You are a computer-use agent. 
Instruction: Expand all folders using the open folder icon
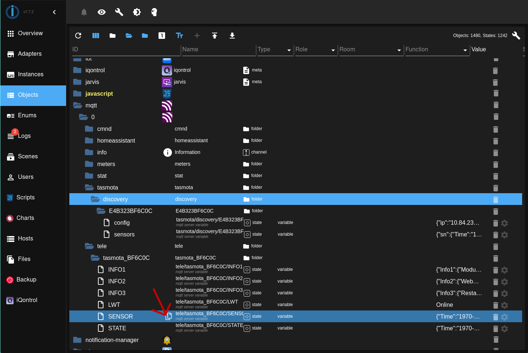[x=128, y=36]
